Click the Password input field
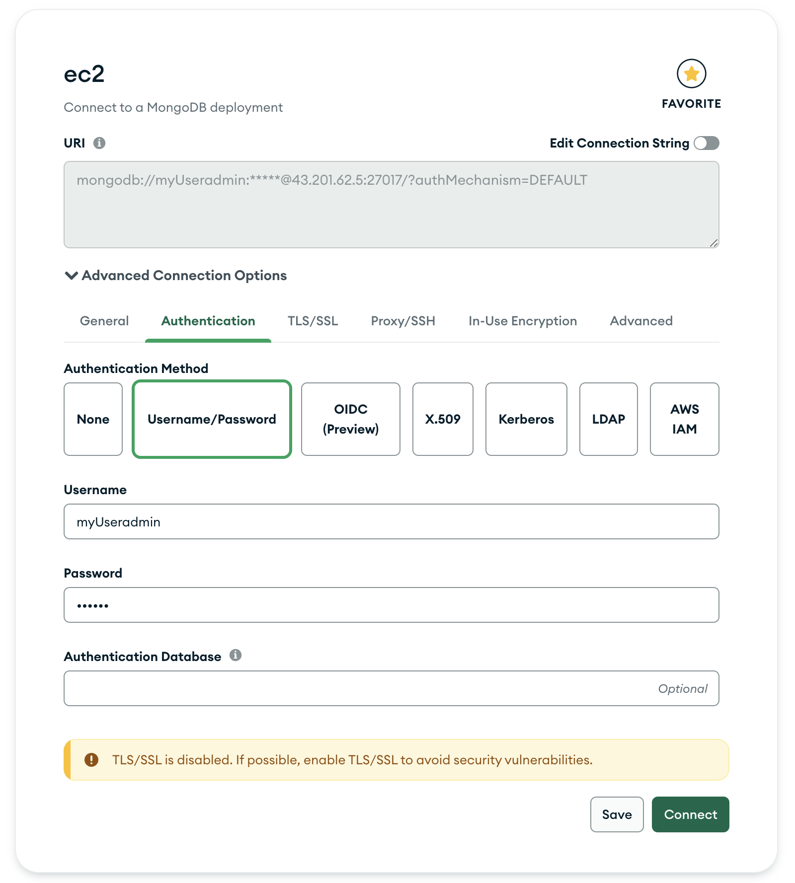 click(x=392, y=605)
